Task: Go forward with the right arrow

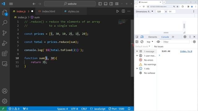Action: [x=40, y=4]
